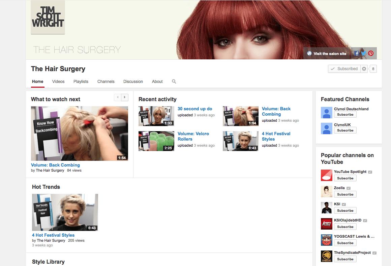
Task: Open ClynolUK channel name
Action: pyautogui.click(x=342, y=125)
